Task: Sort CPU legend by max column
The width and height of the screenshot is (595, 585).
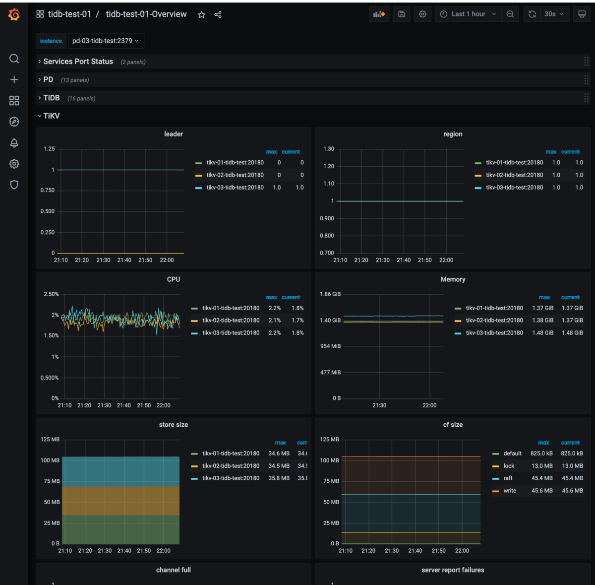Action: (271, 297)
